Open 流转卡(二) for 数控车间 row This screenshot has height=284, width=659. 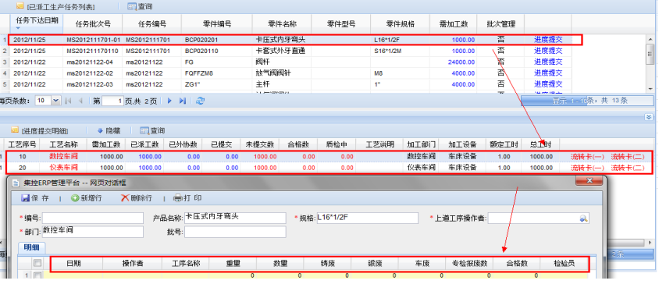628,157
